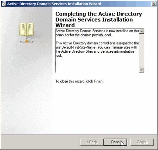Click 'is now installed on this' in the summary
The width and height of the screenshot is (158, 150).
coord(122,31)
